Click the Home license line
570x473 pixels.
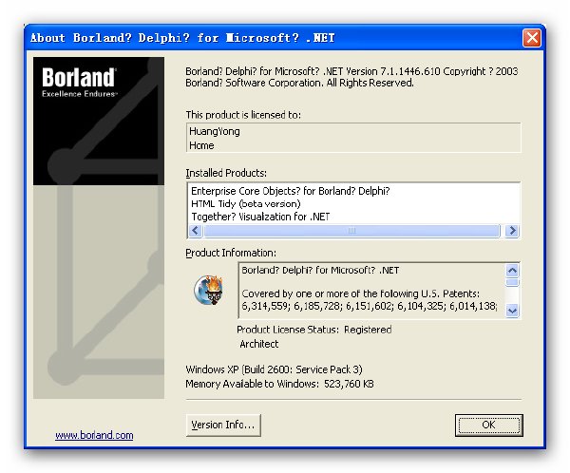click(x=201, y=145)
